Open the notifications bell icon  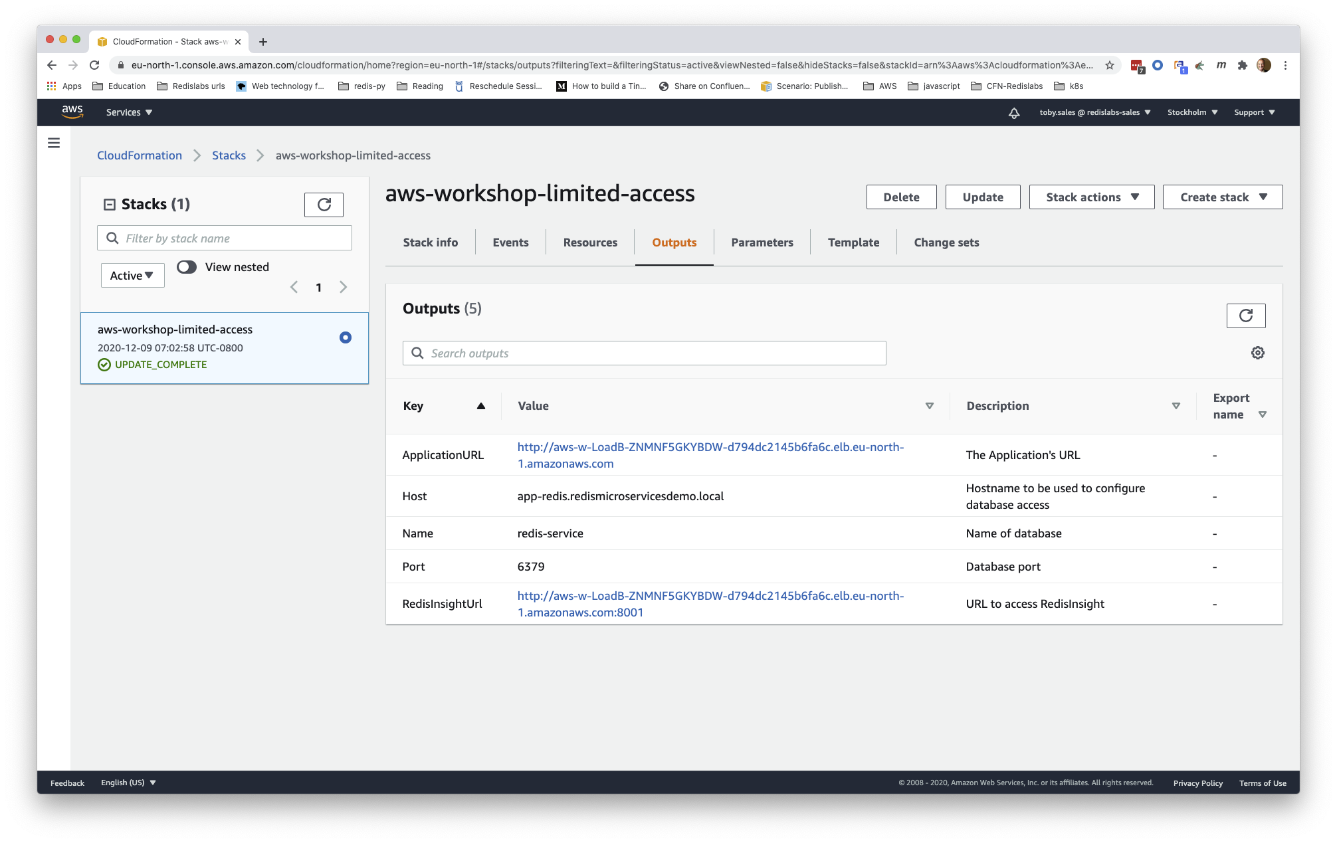(1014, 113)
